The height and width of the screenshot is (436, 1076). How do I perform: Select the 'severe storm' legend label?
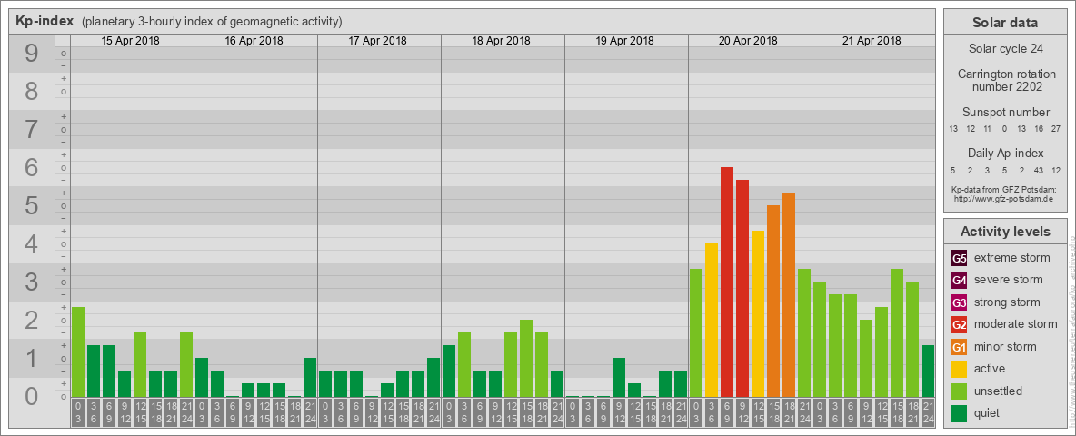(1009, 280)
